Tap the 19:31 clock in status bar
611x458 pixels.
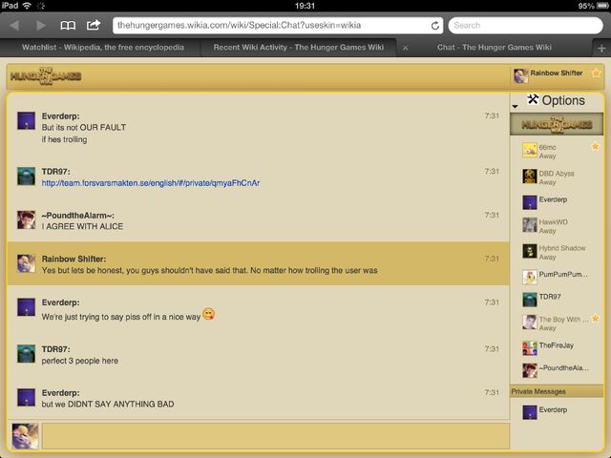305,6
